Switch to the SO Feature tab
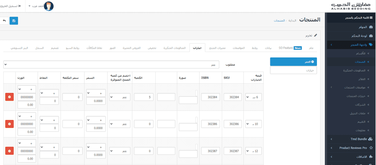376x165 pixels. tap(290, 48)
